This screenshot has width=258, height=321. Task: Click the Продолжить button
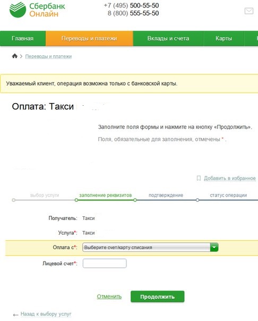[x=158, y=297]
